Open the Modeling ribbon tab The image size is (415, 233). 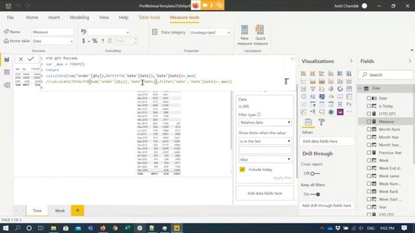click(79, 17)
